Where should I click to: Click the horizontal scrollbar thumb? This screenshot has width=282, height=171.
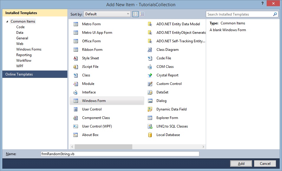click(103, 147)
